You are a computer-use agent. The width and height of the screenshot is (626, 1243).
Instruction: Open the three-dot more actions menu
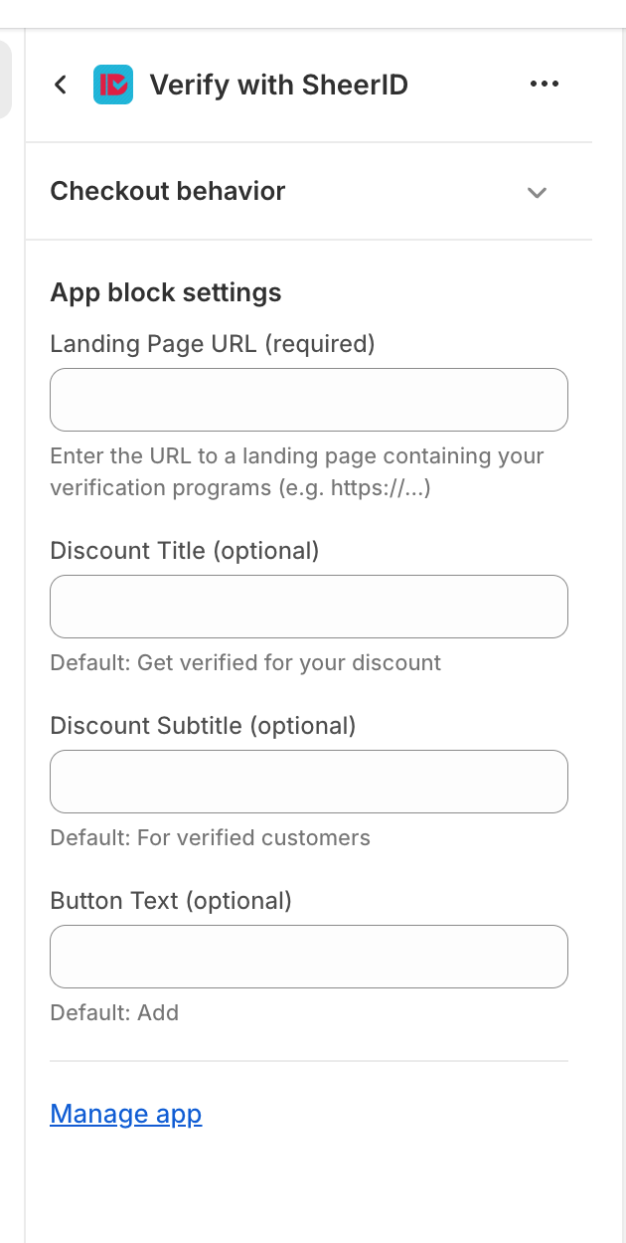[545, 85]
